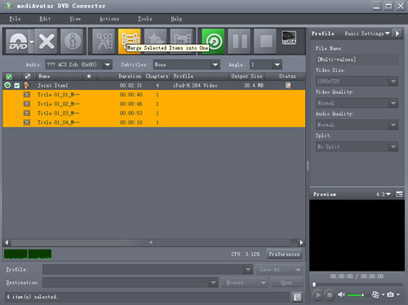
Task: Click the Clip scissors toolbar icon
Action: 104,42
